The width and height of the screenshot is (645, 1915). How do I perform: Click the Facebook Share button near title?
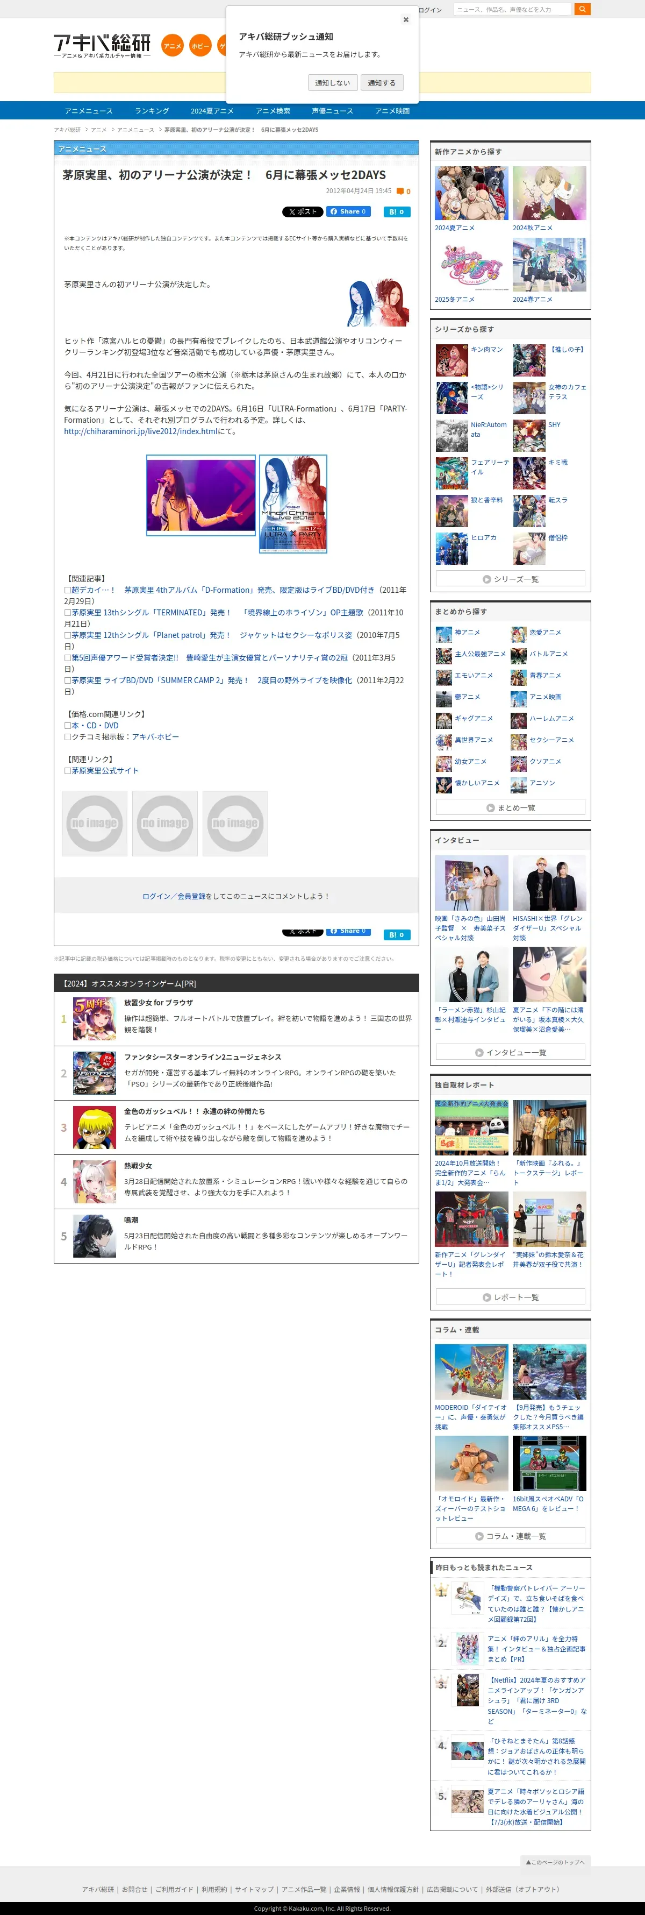[348, 211]
